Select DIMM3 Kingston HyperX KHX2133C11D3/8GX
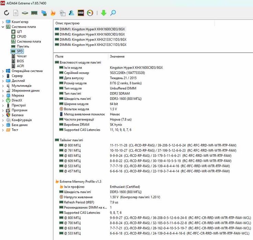Image resolution: width=253 pixels, height=240 pixels. pyautogui.click(x=91, y=39)
